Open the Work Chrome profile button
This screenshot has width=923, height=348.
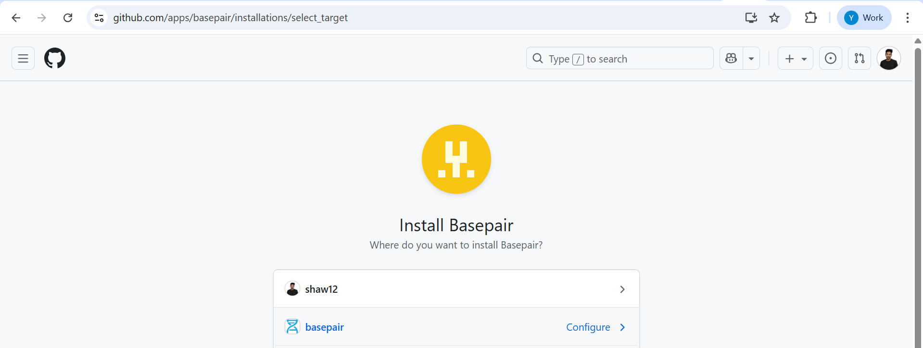coord(864,18)
